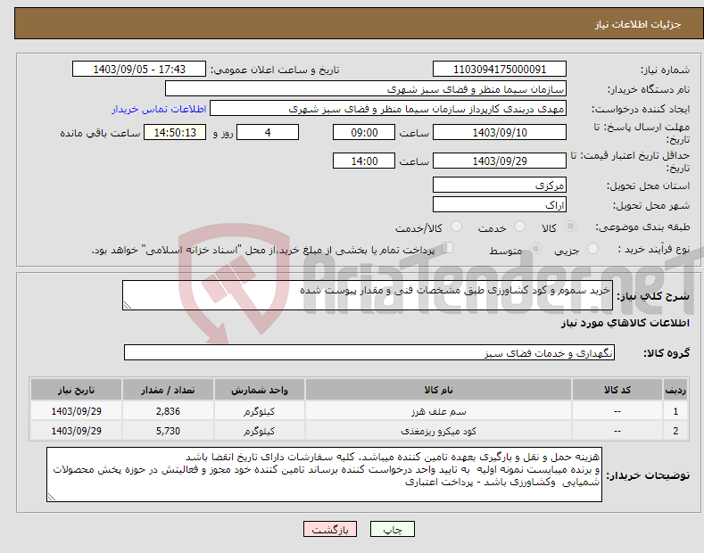
Task: Click the resize grip of description box
Action: tap(128, 305)
